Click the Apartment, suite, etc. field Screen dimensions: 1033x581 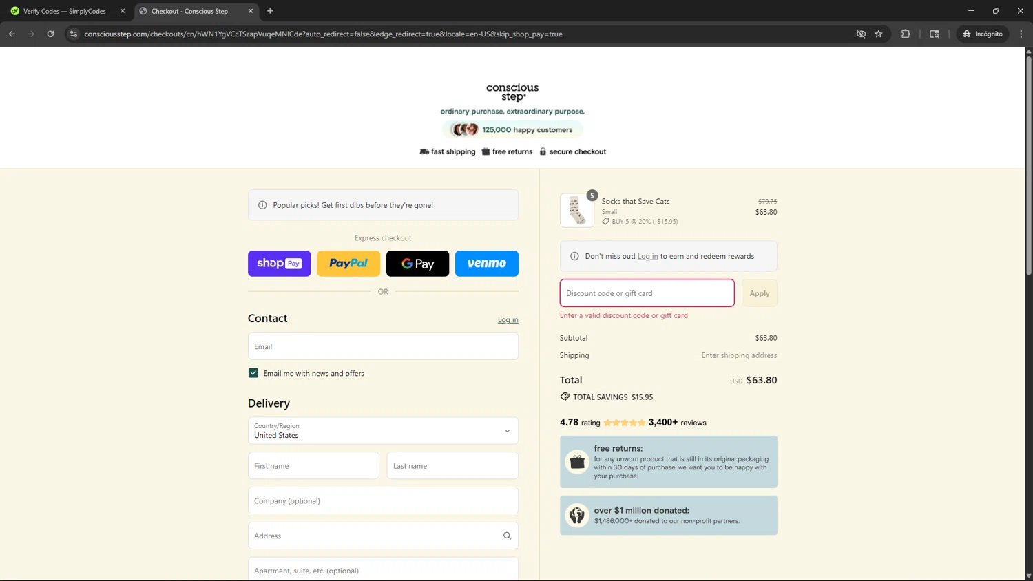(383, 571)
